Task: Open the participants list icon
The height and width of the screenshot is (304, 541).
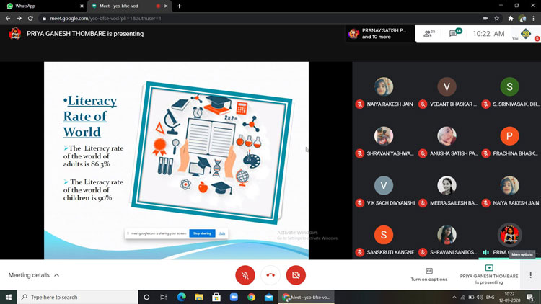Action: 428,33
